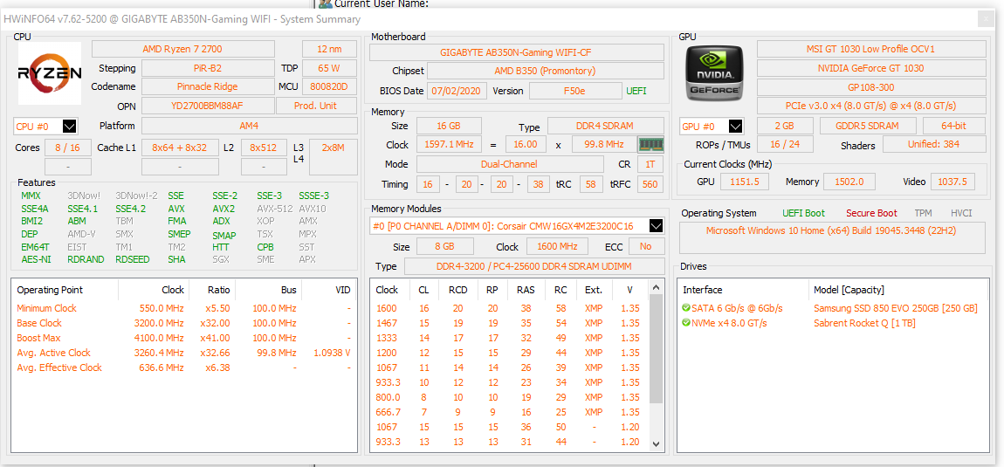Click the green UEFI label beside BIOS version

[636, 91]
